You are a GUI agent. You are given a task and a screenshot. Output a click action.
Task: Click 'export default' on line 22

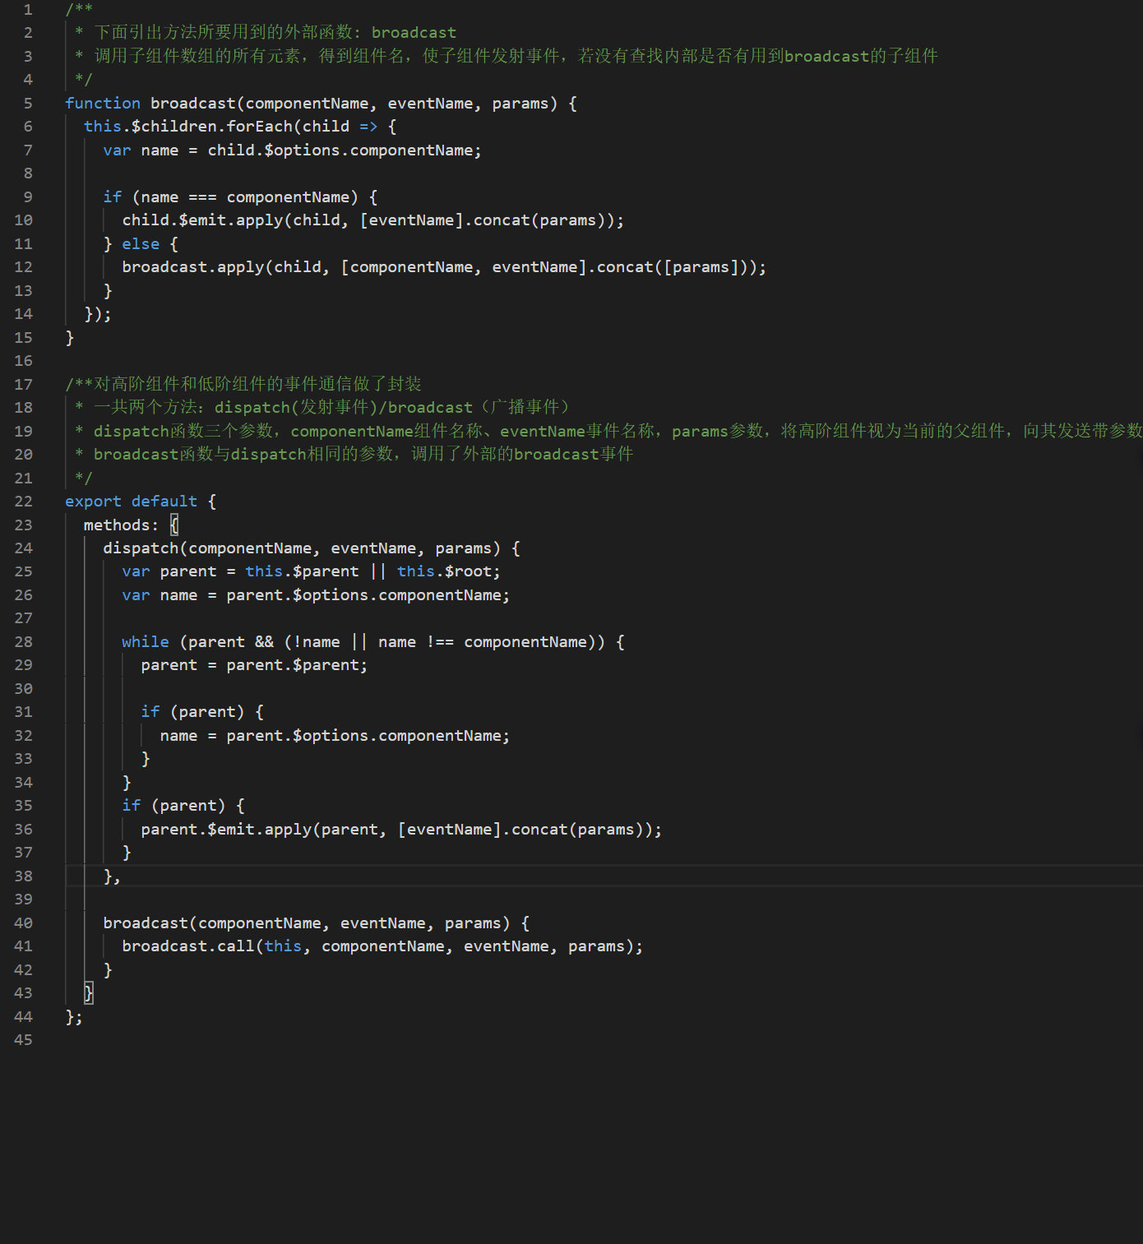(x=132, y=501)
